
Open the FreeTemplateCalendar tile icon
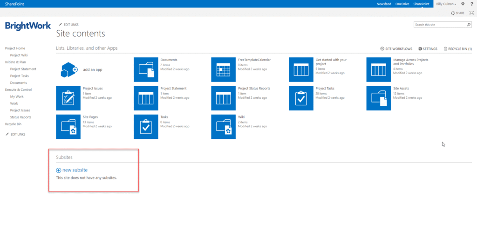point(224,70)
